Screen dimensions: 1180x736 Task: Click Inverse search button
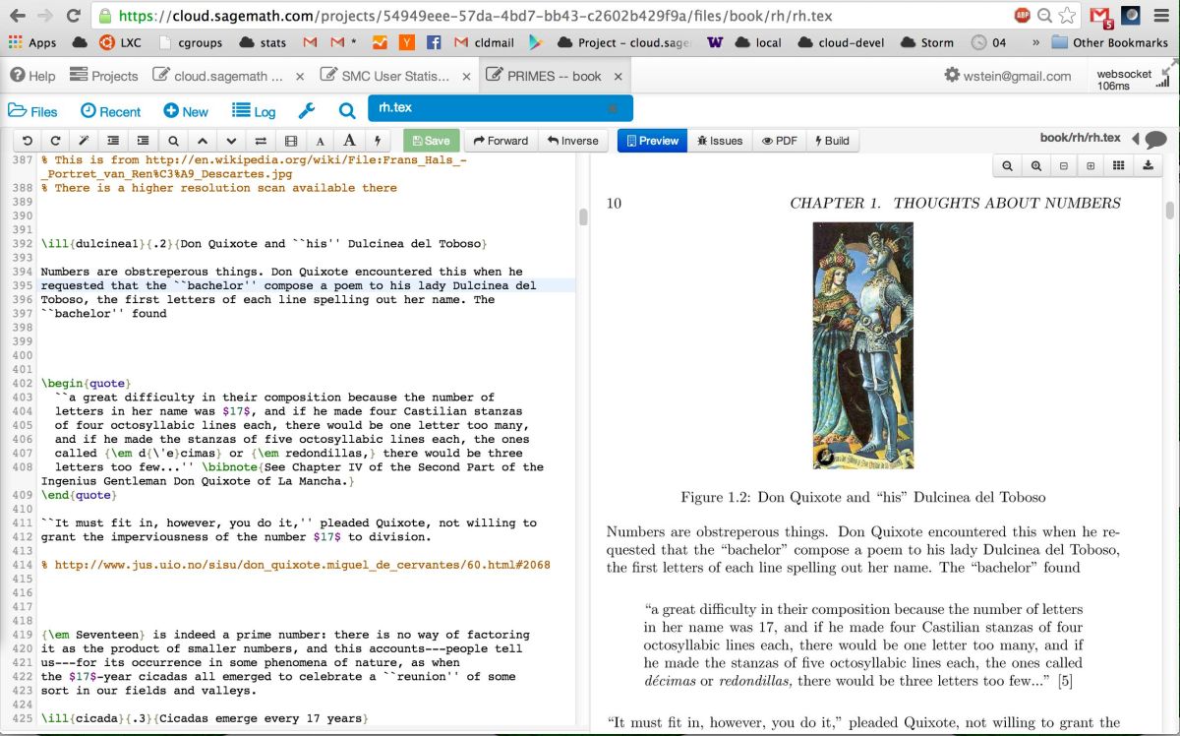pos(573,141)
